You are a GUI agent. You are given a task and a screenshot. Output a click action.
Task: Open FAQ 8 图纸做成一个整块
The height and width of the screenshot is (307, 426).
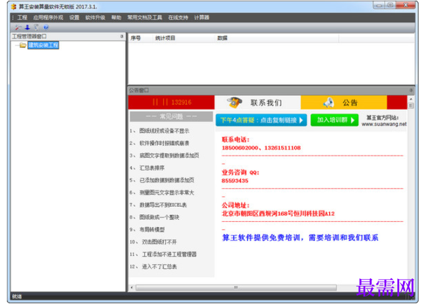(154, 217)
